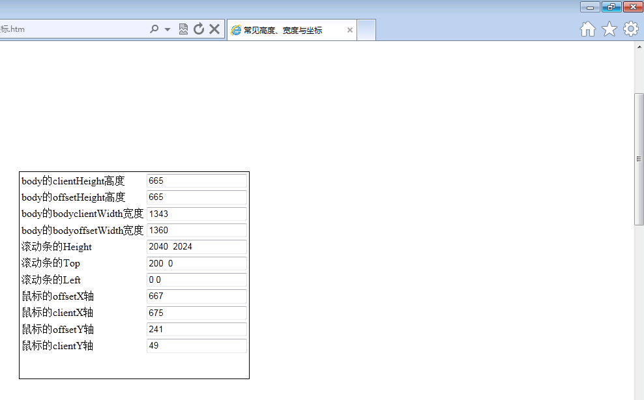Refresh the page with the reload icon
This screenshot has height=400, width=644.
(199, 29)
